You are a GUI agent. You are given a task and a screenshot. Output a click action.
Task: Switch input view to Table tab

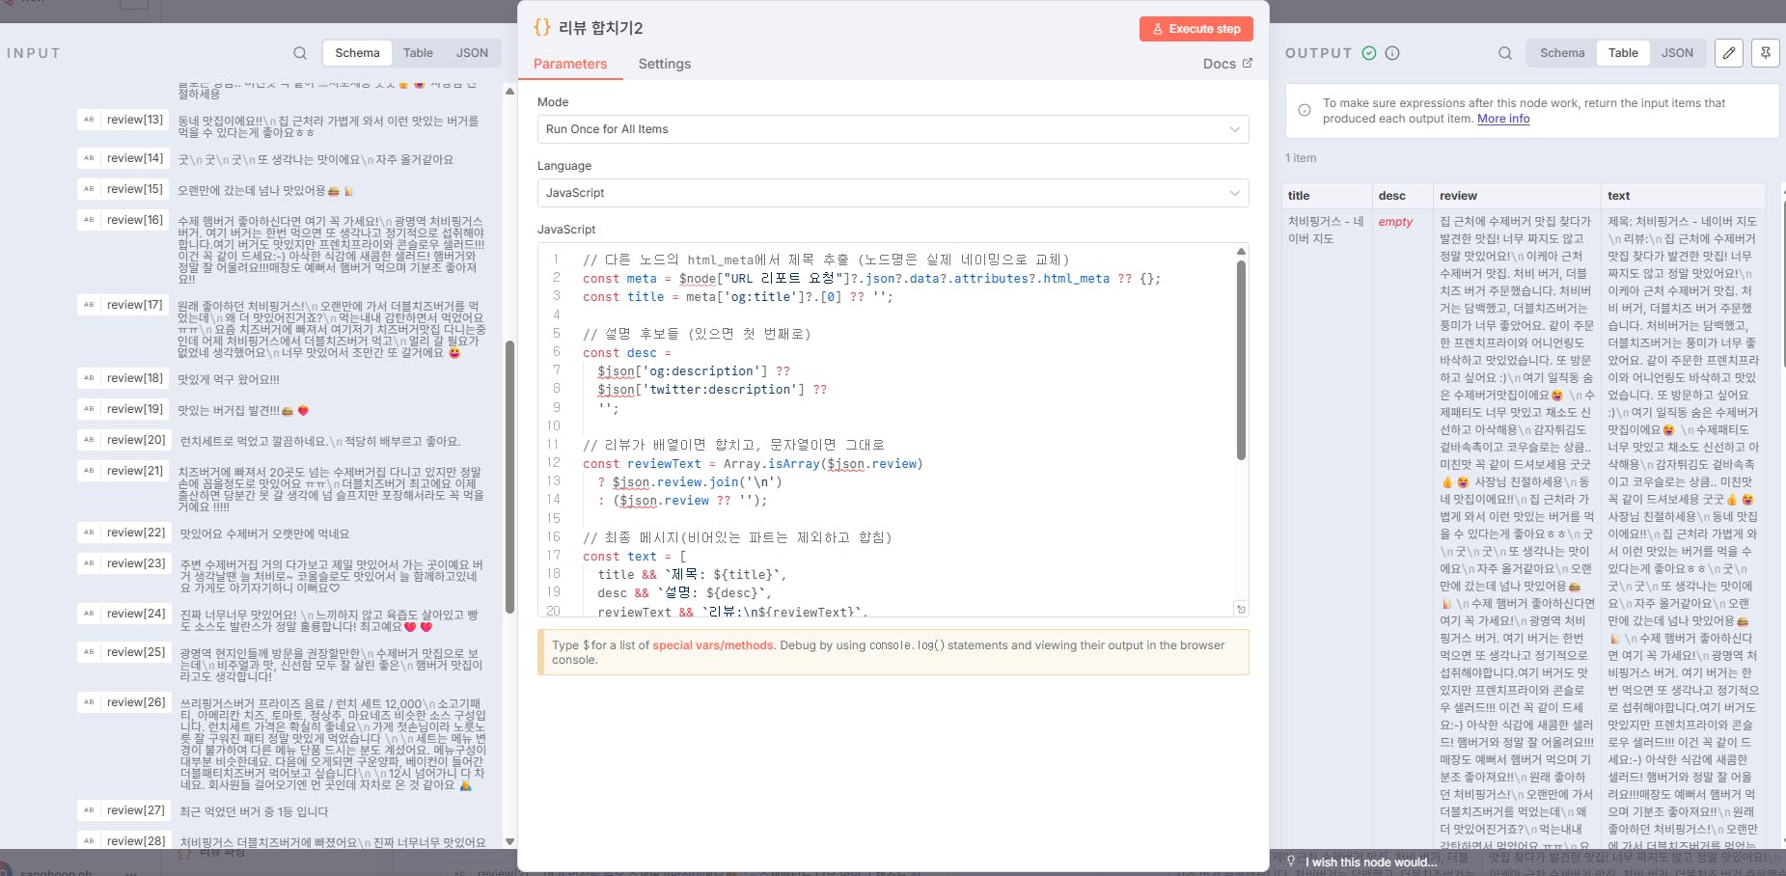(418, 53)
